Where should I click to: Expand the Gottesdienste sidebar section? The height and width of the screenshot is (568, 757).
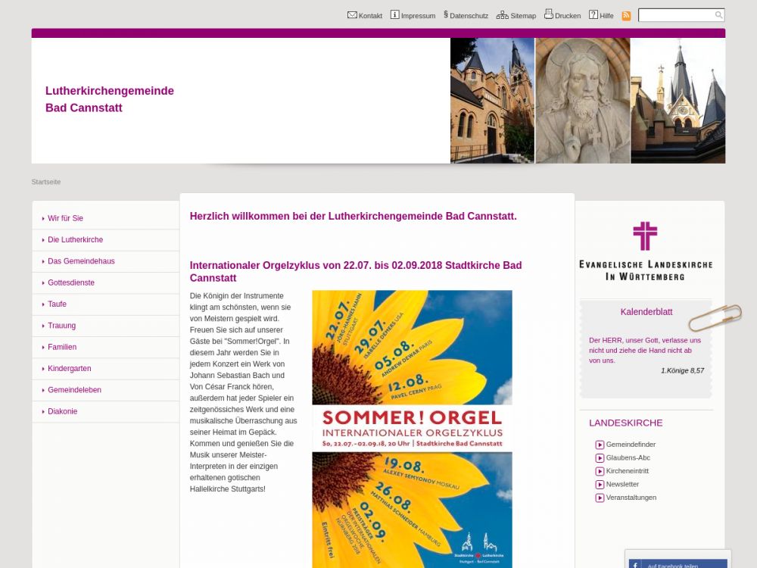pos(72,282)
